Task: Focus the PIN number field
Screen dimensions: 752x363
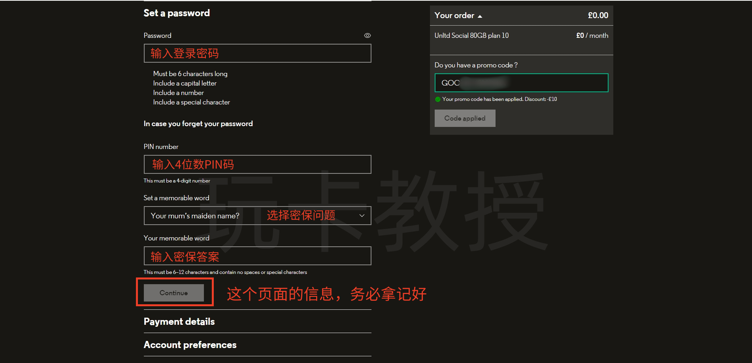Action: pyautogui.click(x=257, y=164)
